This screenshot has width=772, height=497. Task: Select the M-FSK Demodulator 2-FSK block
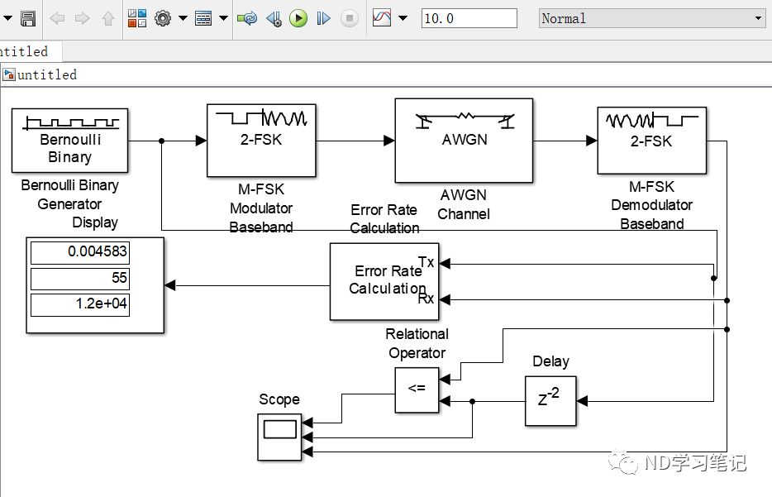click(652, 141)
